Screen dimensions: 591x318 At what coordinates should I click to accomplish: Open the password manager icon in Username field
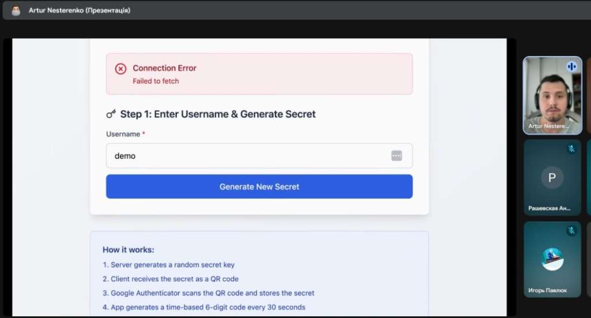pos(397,156)
